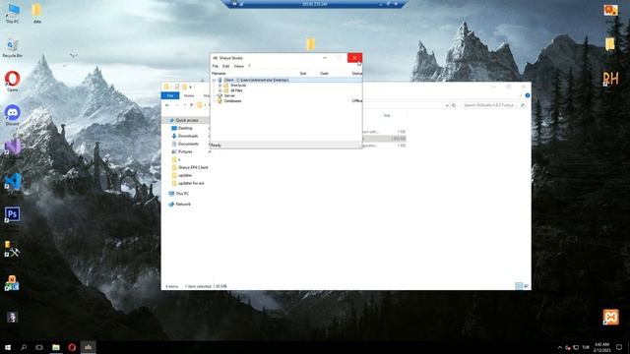Select the XAMPP shortcut on the desktop
The height and width of the screenshot is (354, 630).
click(x=610, y=318)
